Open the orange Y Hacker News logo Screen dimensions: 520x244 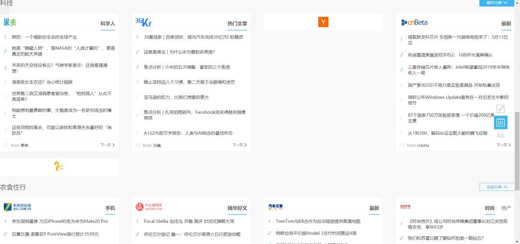click(323, 22)
